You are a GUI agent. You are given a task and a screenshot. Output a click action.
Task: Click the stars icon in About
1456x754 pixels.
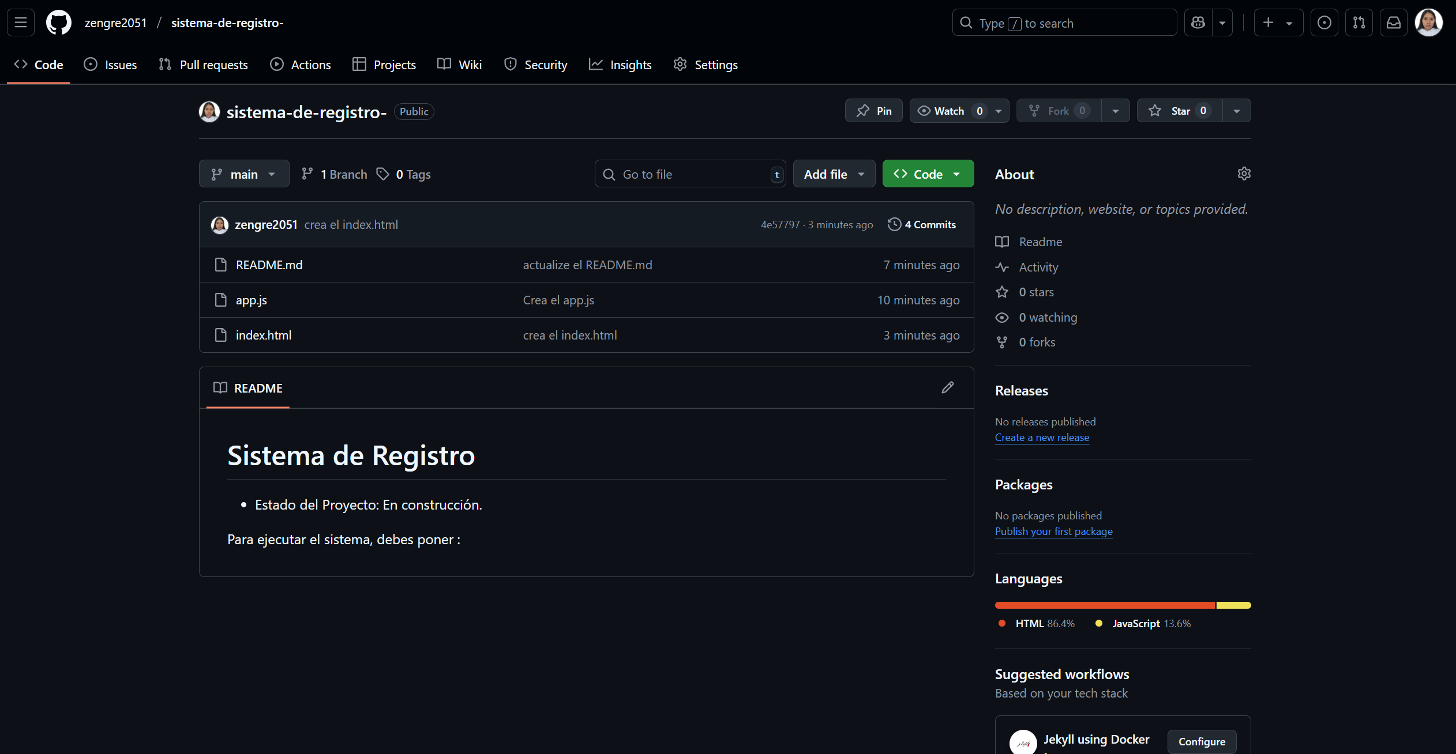[x=1002, y=292]
